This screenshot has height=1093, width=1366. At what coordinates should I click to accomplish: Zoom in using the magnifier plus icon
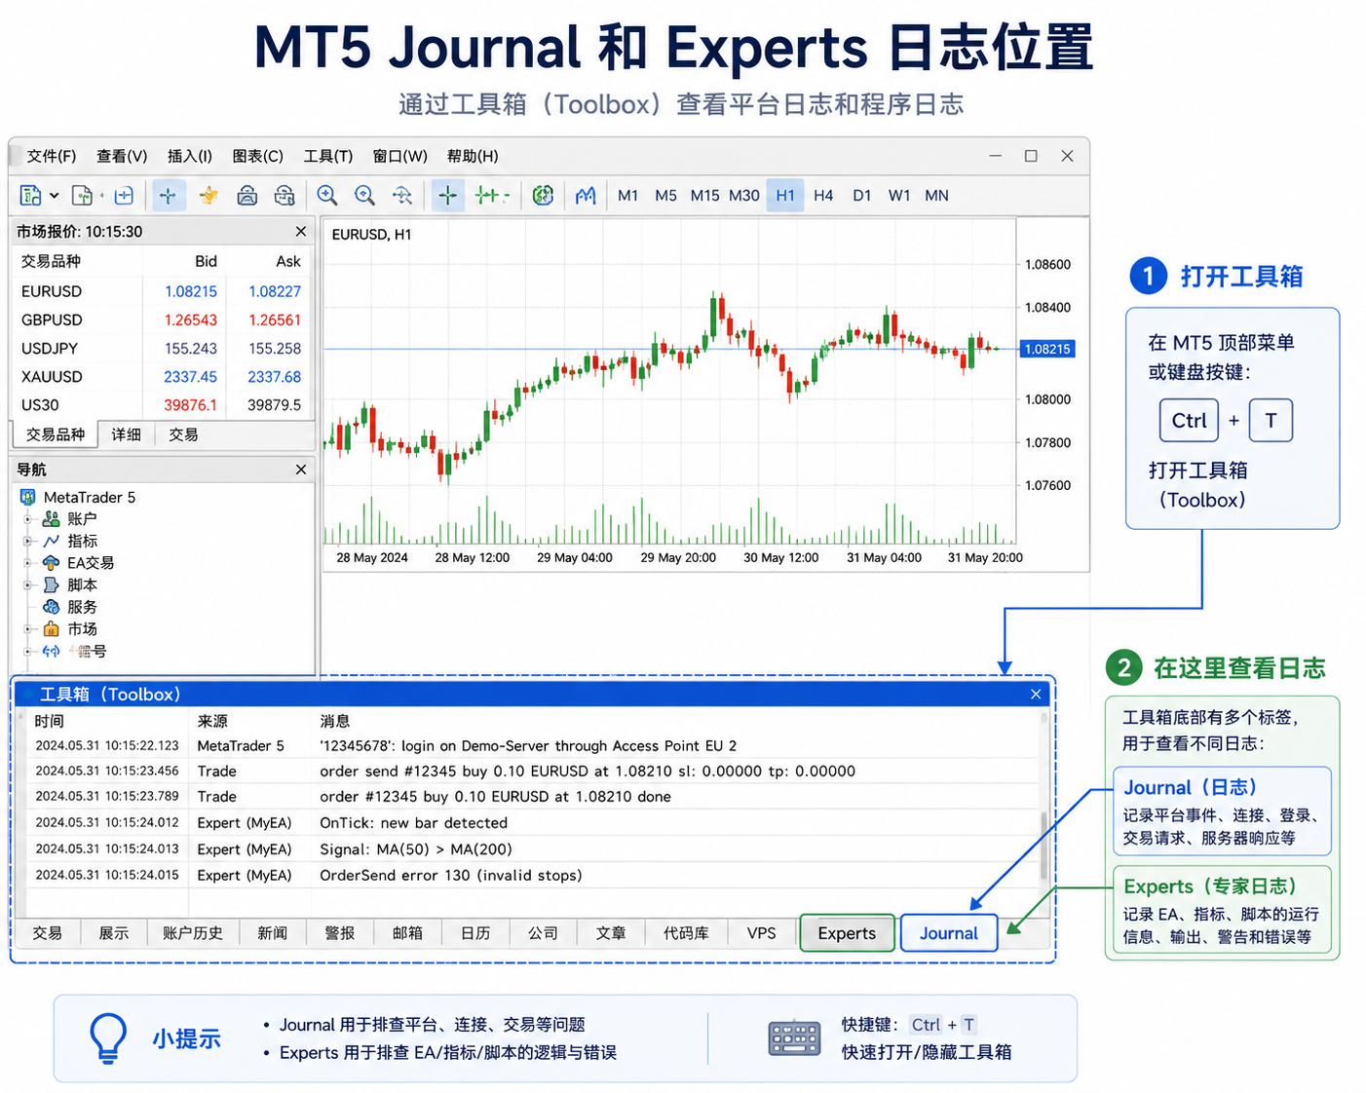(327, 196)
